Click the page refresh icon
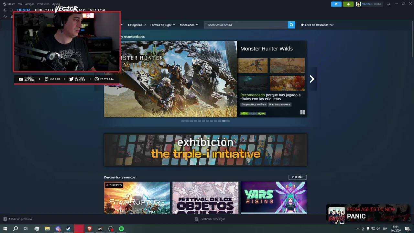The width and height of the screenshot is (414, 233). (5, 17)
